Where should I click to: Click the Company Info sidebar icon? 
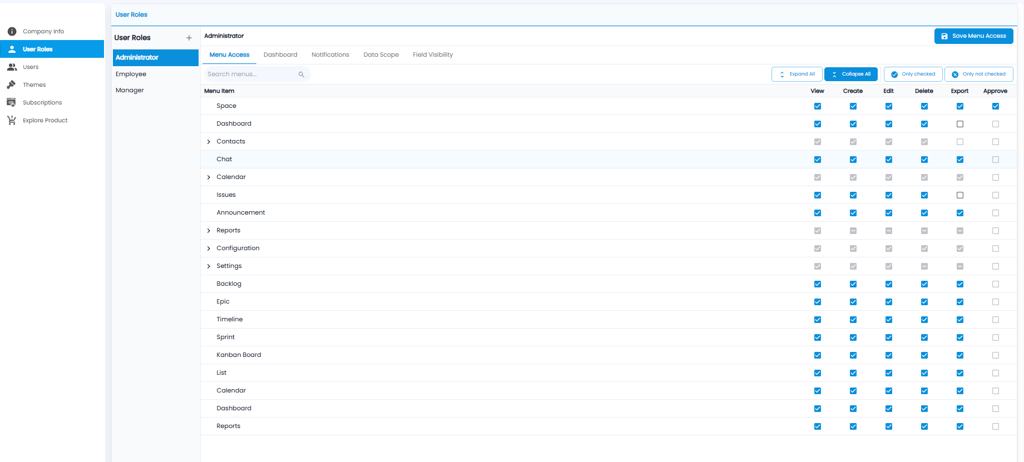point(12,31)
